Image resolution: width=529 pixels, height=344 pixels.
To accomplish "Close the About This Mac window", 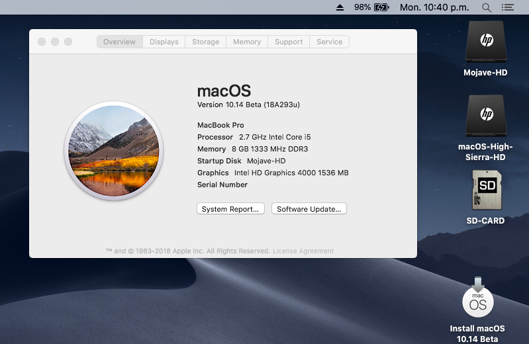I will 42,42.
